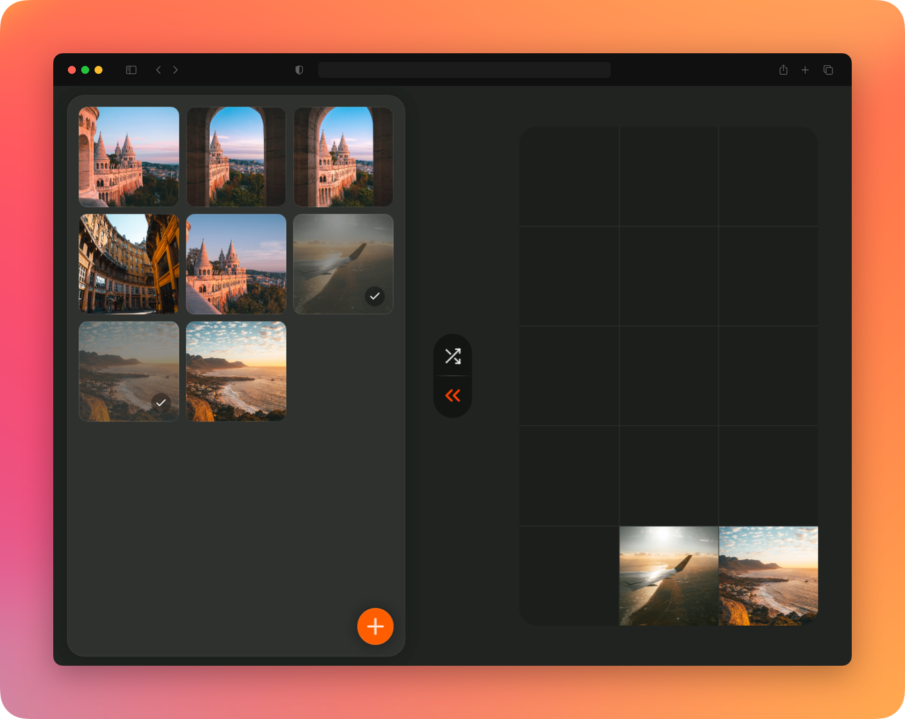Click the airplane wing image placed in the grid
The width and height of the screenshot is (905, 719).
pos(669,575)
